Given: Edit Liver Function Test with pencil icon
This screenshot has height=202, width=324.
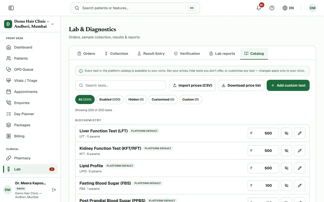Looking at the screenshot, I should coord(300,133).
